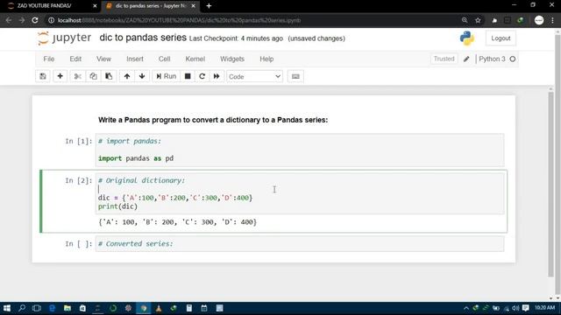This screenshot has height=315, width=561.
Task: Click the print(dic) code line
Action: pos(117,206)
